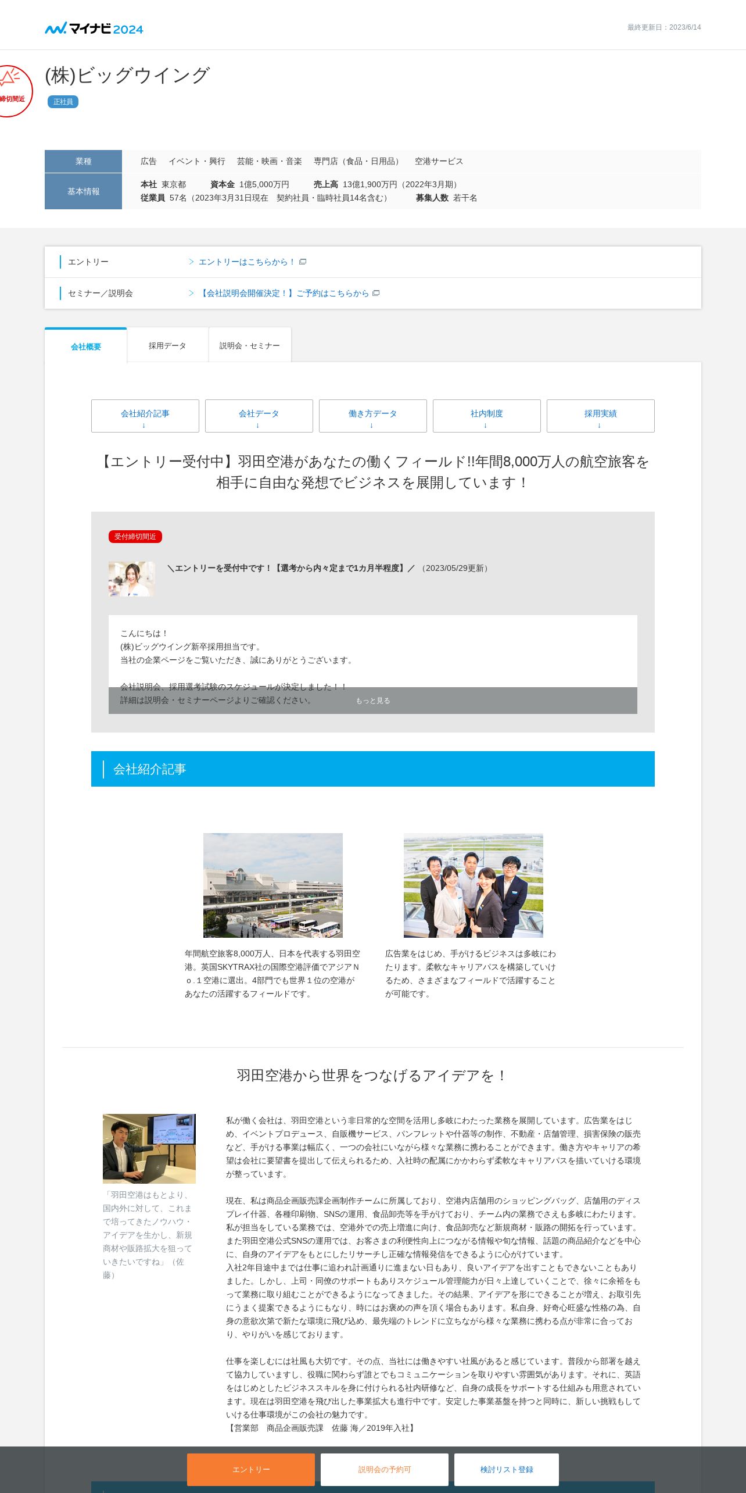
Task: Click the 正社員 tag
Action: point(63,102)
